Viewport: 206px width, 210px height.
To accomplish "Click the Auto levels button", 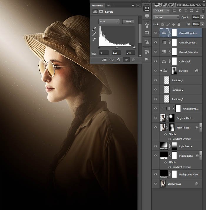I will [128, 22].
